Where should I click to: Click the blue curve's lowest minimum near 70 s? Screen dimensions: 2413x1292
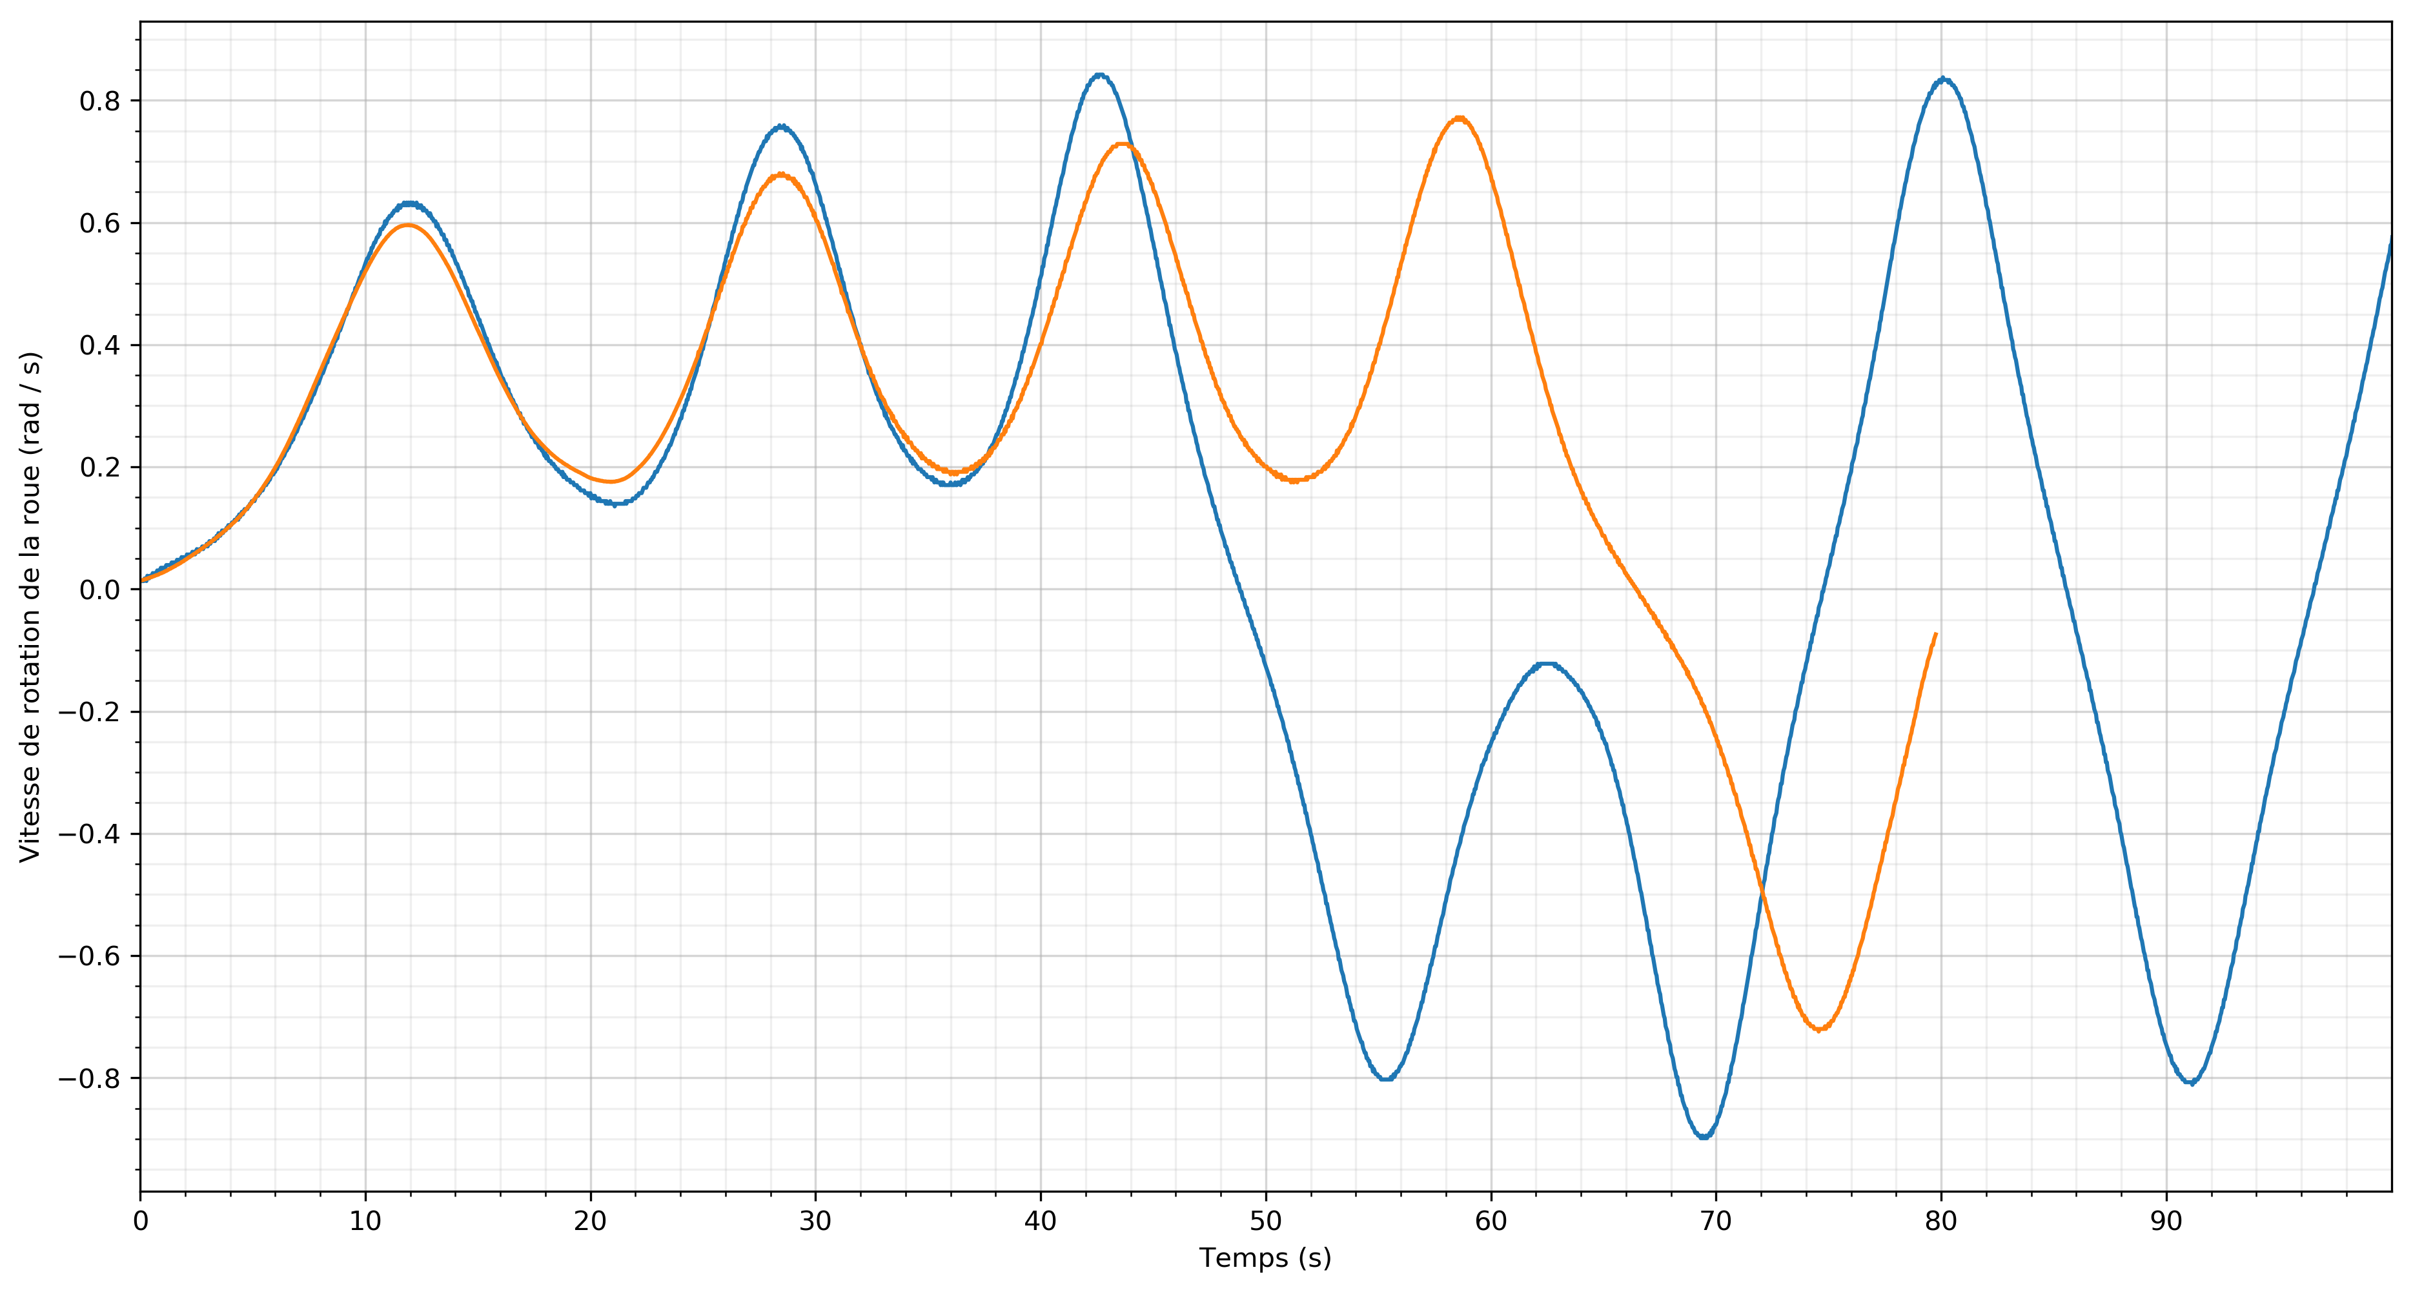(1705, 1136)
